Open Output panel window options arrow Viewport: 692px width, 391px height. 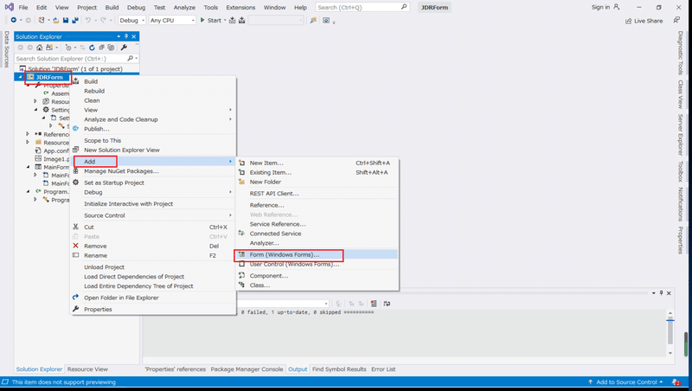click(654, 293)
